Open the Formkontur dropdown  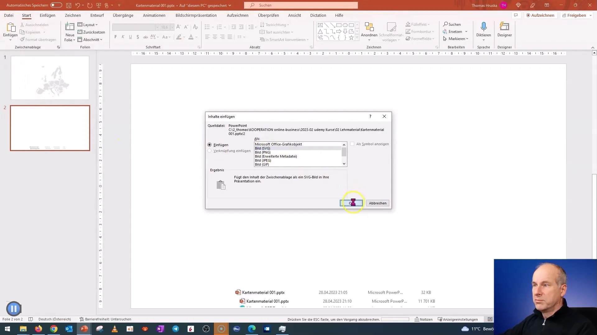(x=420, y=32)
